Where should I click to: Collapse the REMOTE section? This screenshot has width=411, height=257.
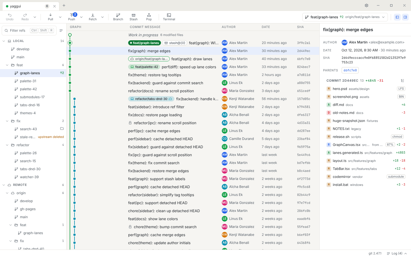4,185
